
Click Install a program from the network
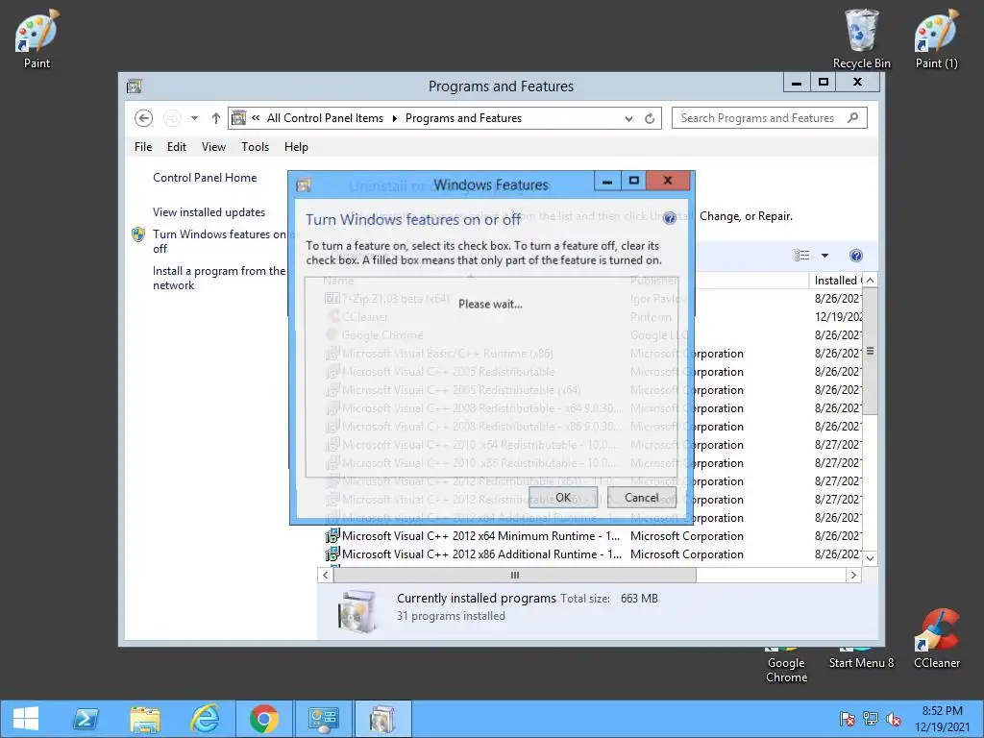[219, 278]
